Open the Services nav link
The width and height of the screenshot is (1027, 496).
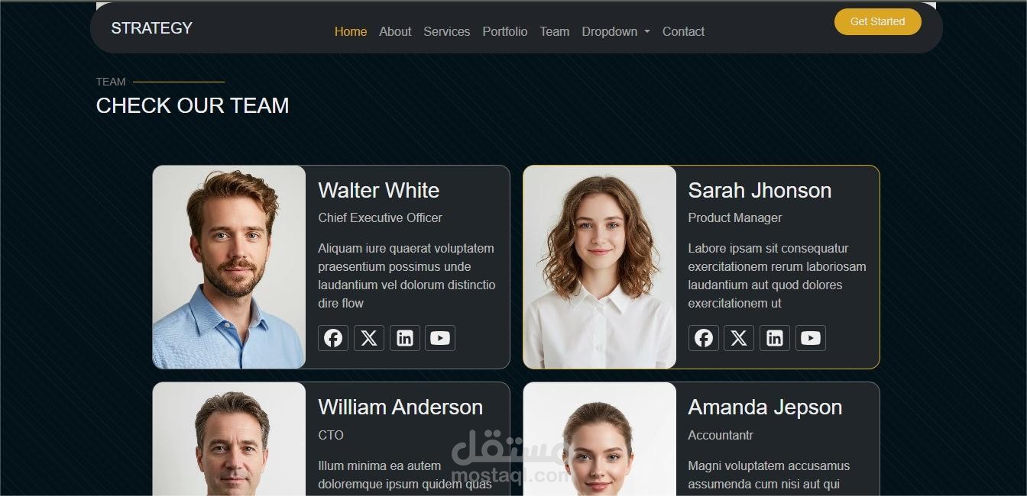(x=447, y=31)
